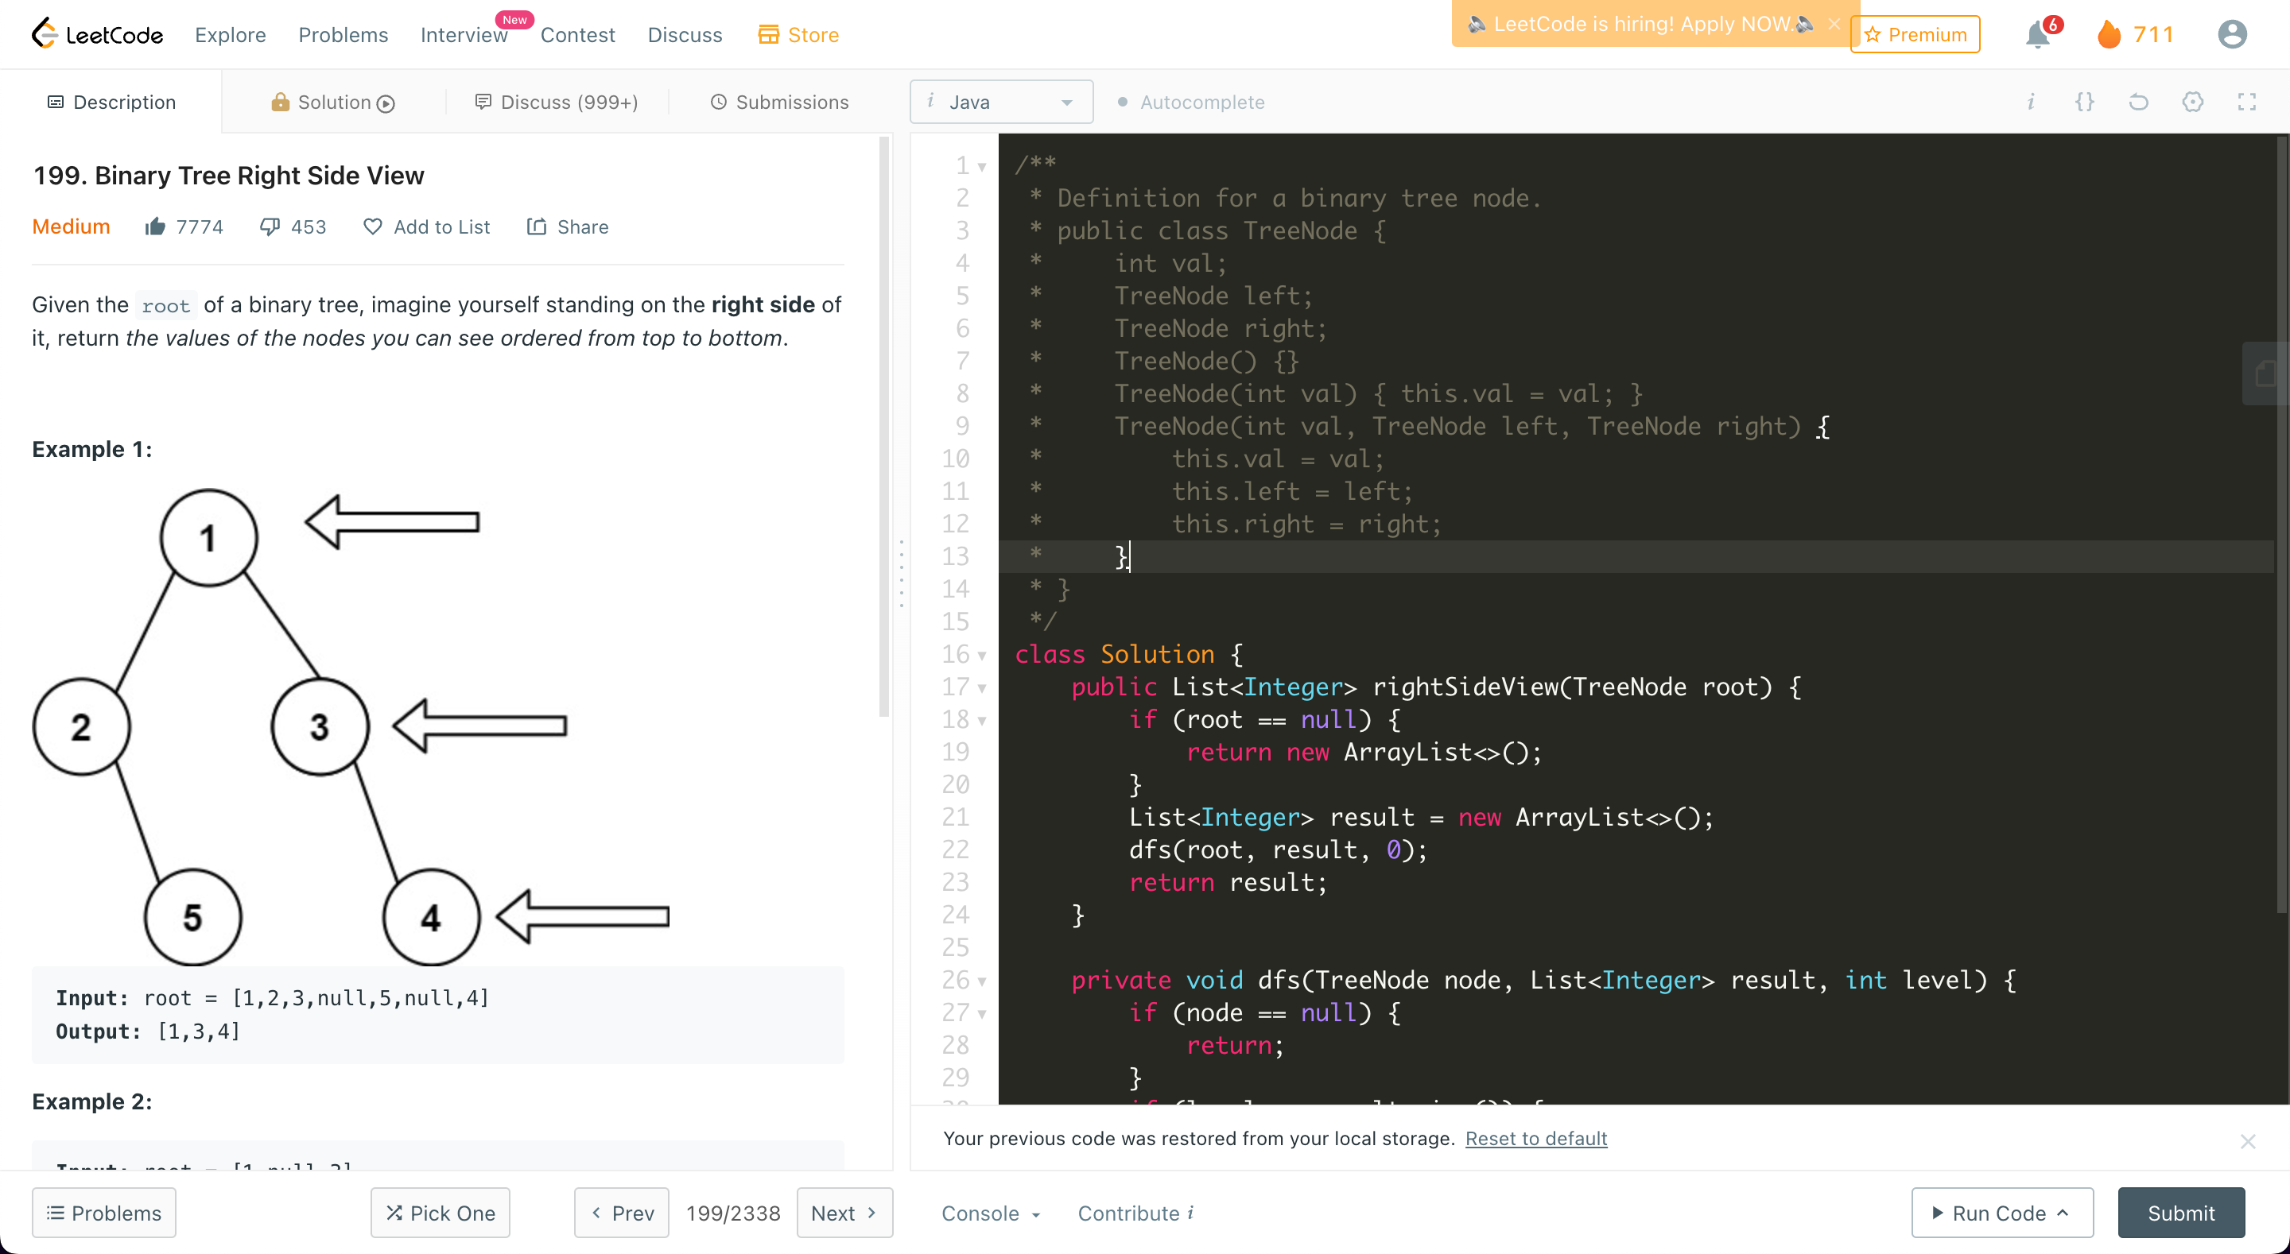Switch to the Submissions tab
Viewport: 2290px width, 1254px height.
click(778, 103)
